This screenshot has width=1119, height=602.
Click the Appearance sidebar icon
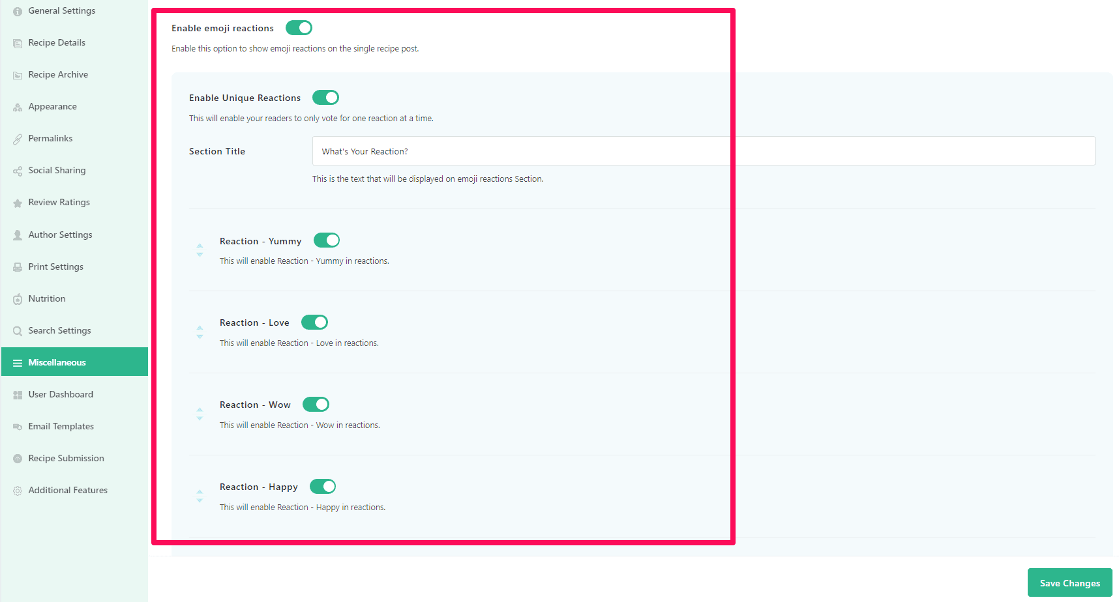click(x=18, y=107)
